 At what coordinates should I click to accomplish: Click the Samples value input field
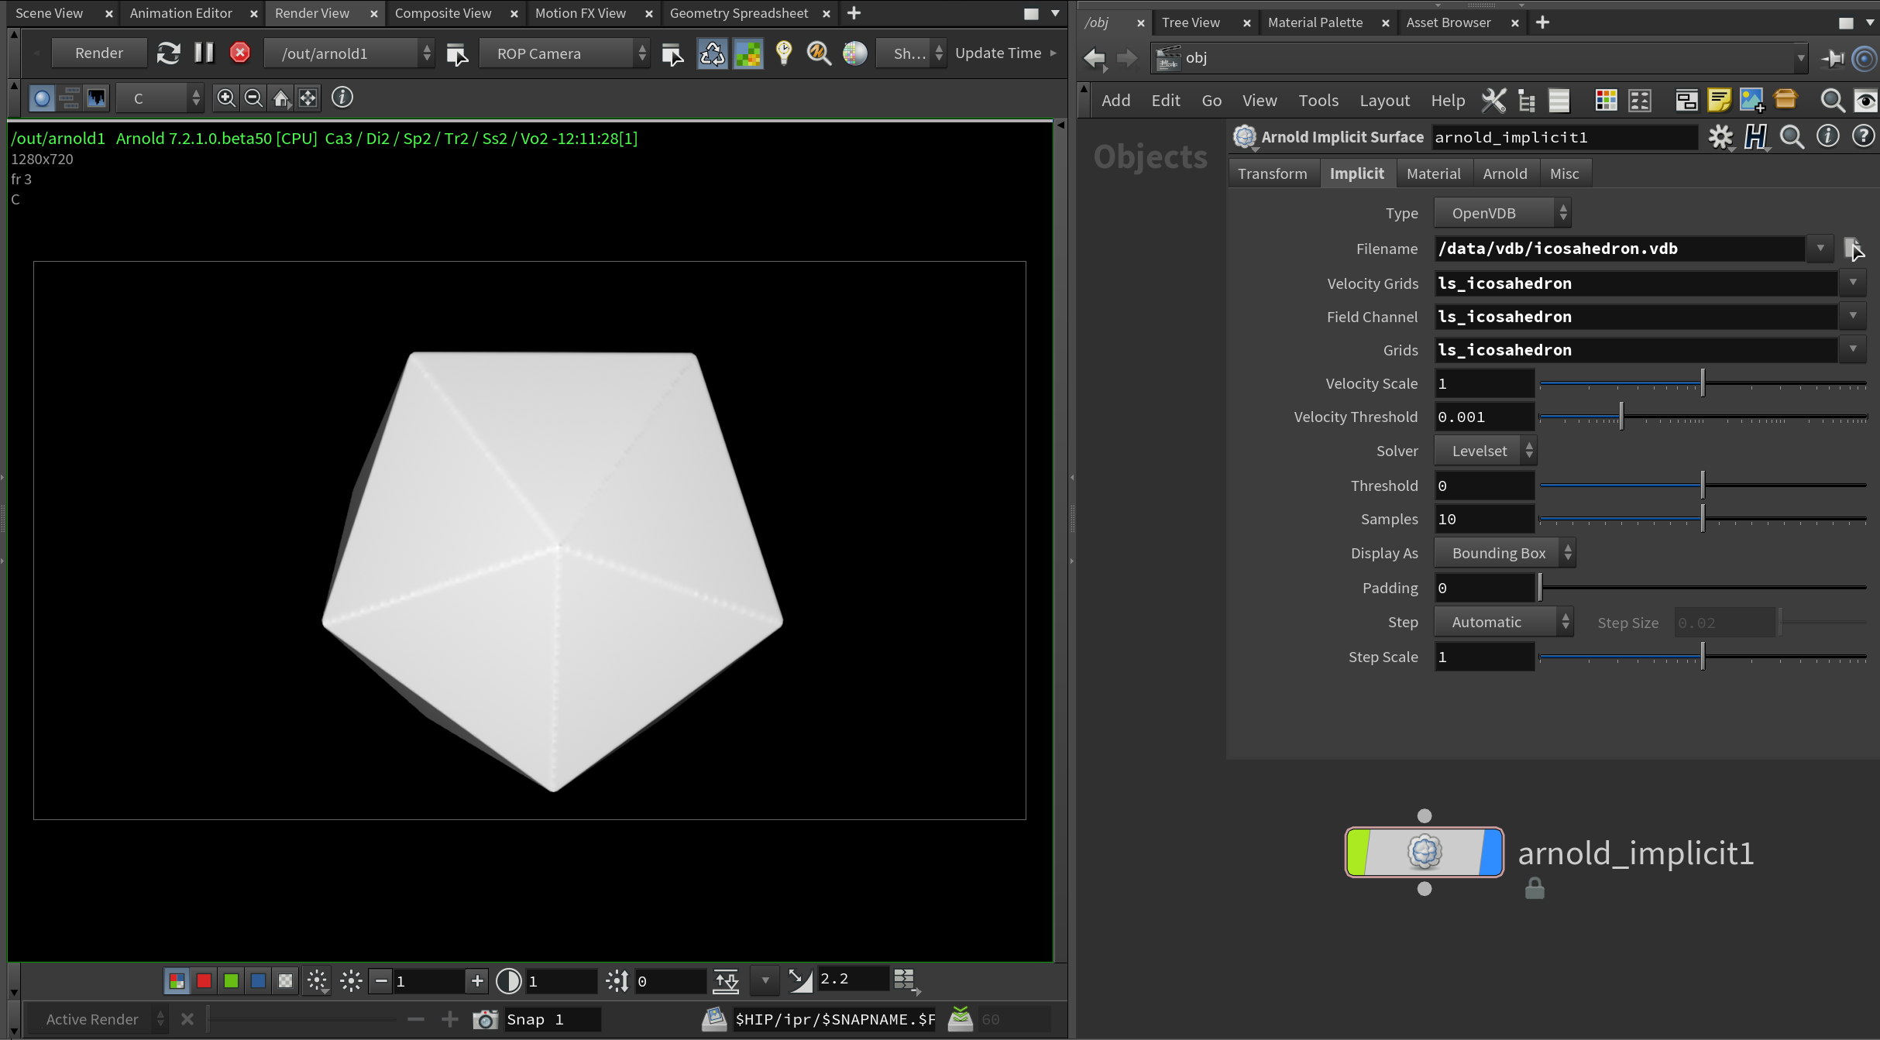[1483, 519]
